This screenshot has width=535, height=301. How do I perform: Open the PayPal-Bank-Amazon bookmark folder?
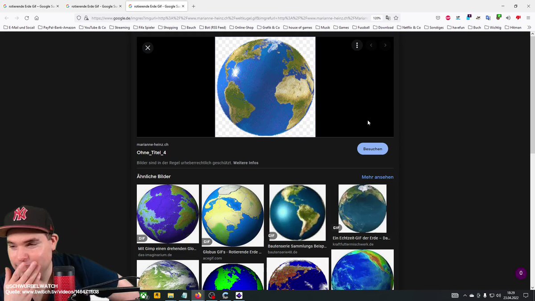57,27
